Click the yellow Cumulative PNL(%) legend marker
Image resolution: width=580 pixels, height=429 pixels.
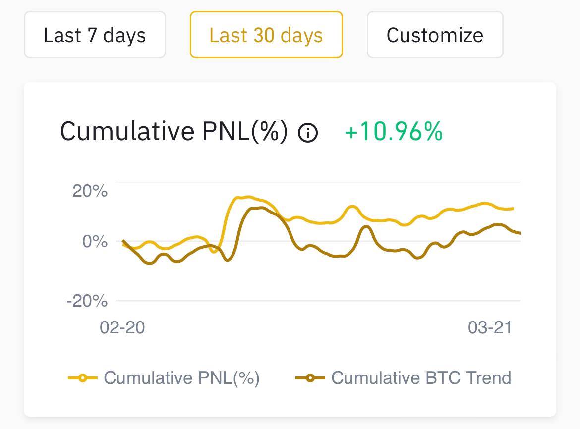[x=83, y=378]
